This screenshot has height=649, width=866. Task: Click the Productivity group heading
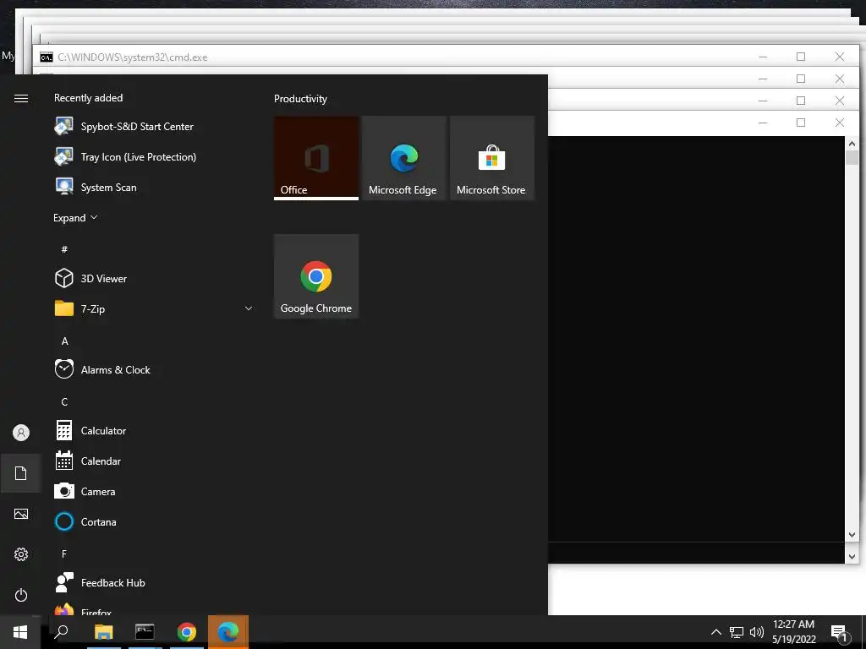(300, 99)
